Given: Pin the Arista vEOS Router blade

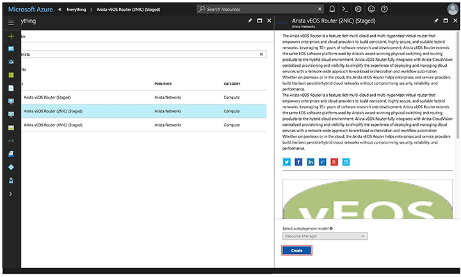Looking at the screenshot, I should click(x=436, y=21).
